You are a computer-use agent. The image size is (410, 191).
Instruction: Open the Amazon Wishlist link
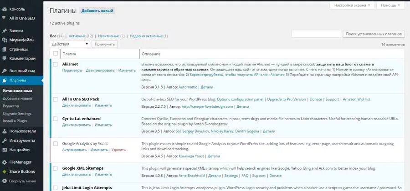(356, 99)
